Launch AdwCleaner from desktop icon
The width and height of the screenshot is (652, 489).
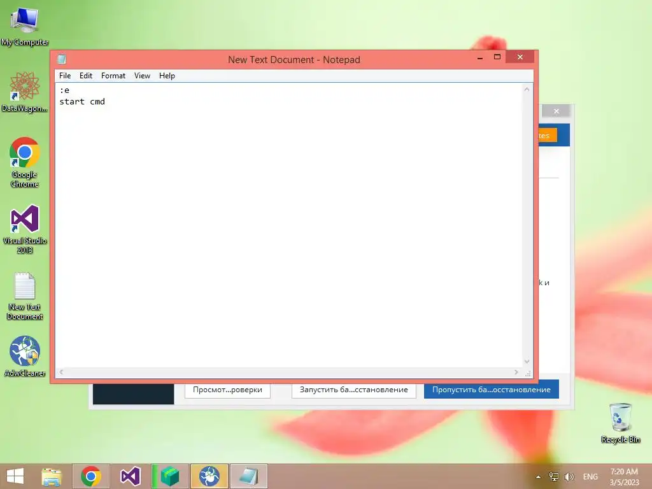click(x=25, y=357)
